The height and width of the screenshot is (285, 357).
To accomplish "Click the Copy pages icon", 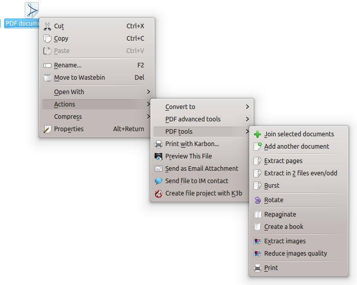I will click(47, 39).
